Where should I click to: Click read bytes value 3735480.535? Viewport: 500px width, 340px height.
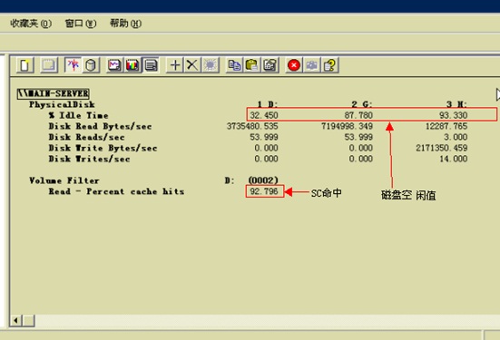coord(252,126)
